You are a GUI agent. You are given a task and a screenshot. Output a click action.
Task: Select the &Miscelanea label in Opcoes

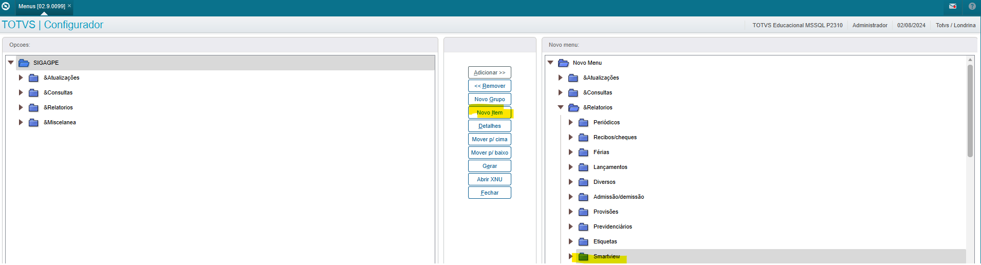tap(60, 122)
